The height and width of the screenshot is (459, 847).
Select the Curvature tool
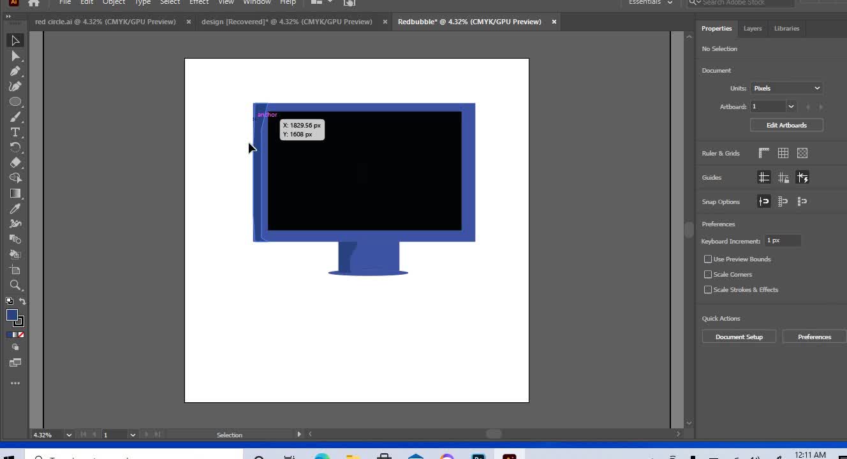click(15, 87)
